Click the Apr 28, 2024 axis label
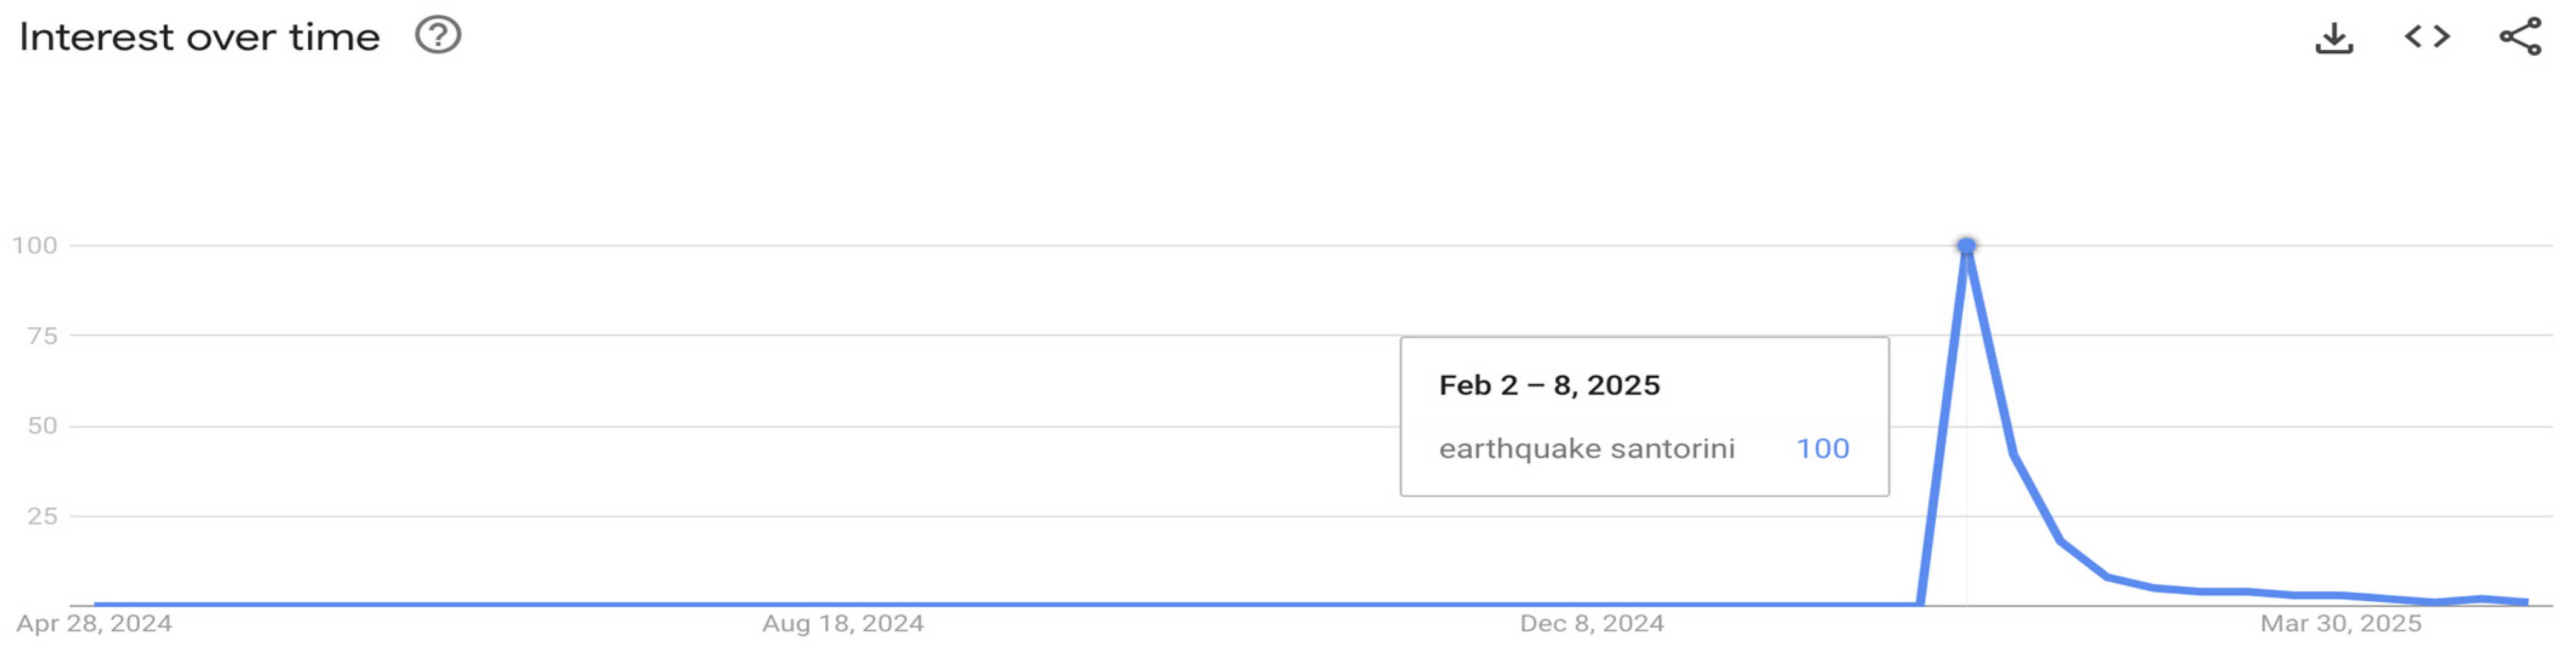The image size is (2576, 652). click(94, 624)
